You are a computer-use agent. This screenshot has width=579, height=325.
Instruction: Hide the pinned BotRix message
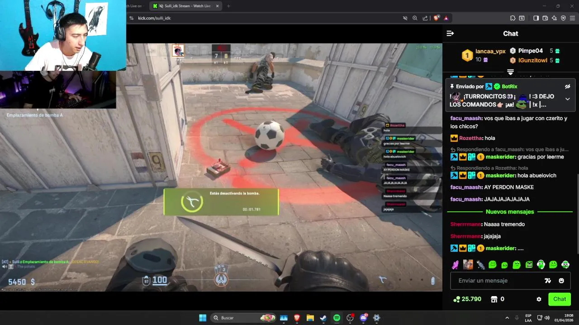(x=568, y=86)
